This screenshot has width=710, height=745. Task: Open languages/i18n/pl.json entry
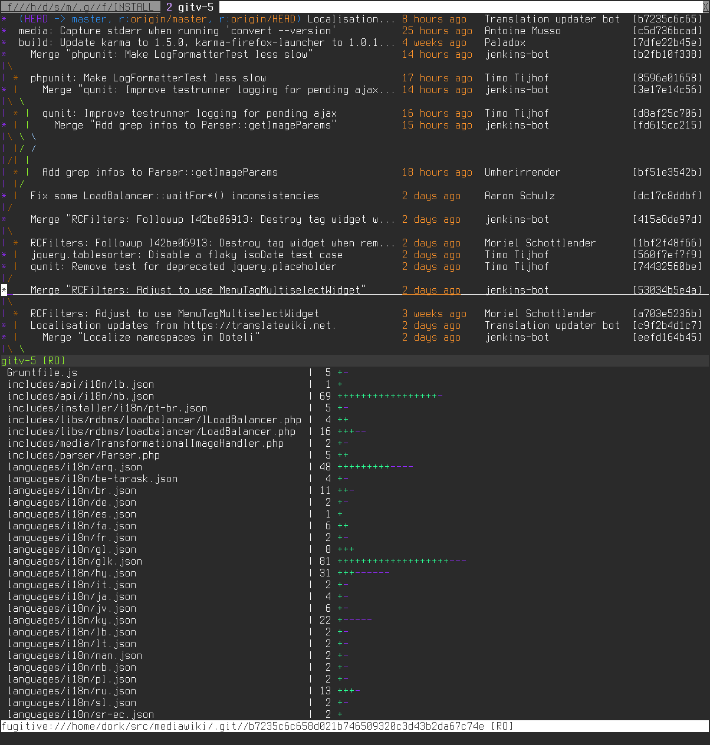point(72,679)
